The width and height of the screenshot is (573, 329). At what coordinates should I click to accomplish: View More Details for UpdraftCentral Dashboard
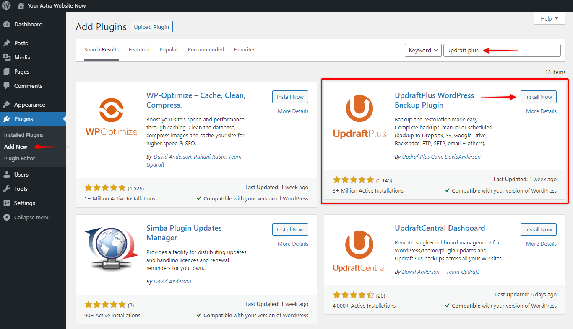[x=541, y=244]
